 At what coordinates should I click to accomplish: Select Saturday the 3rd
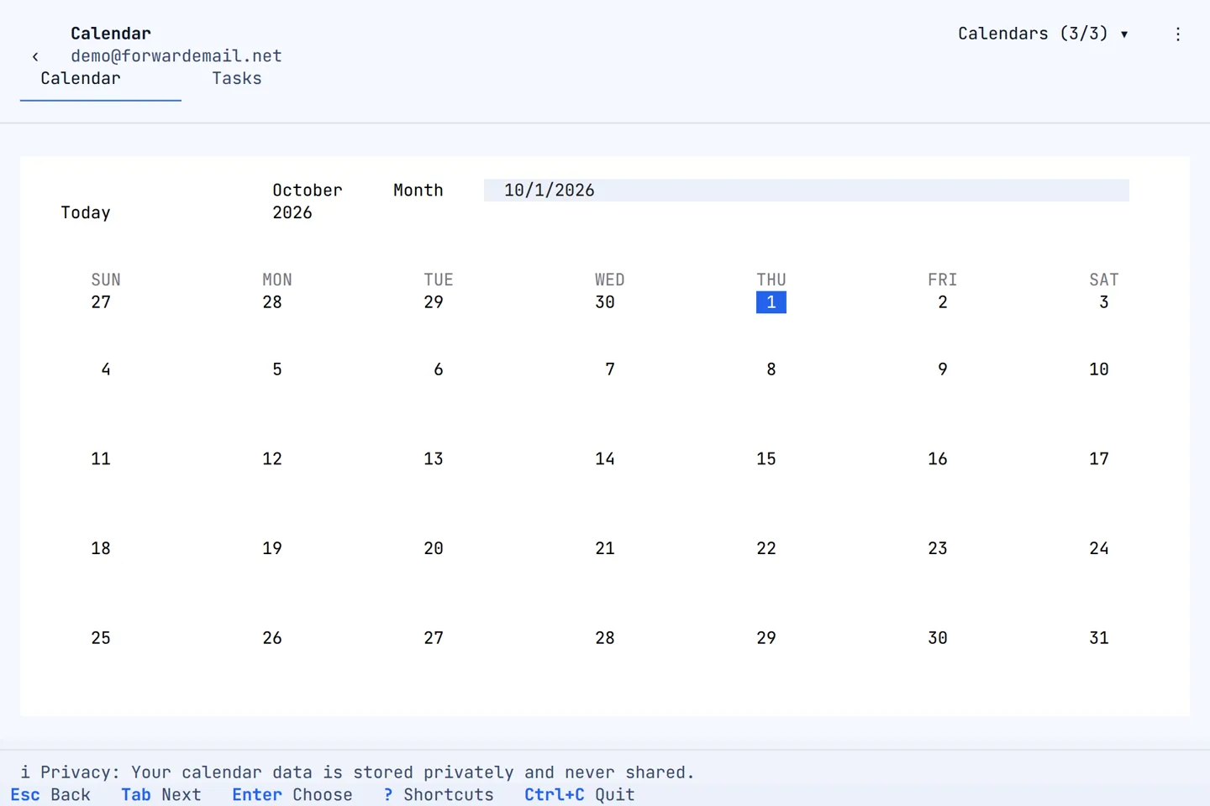click(1104, 302)
